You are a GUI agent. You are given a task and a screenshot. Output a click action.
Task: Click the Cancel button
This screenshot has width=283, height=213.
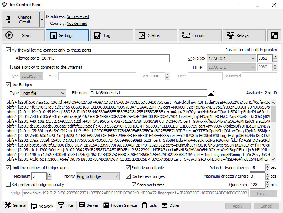coord(267,206)
